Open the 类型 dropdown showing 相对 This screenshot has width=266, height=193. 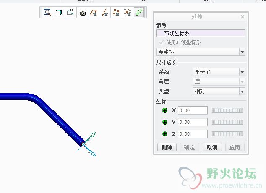coord(219,91)
